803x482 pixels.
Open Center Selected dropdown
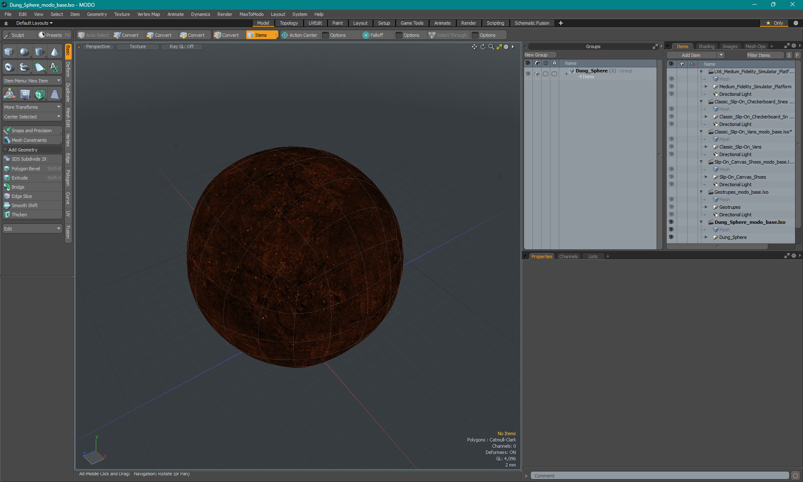tap(32, 117)
